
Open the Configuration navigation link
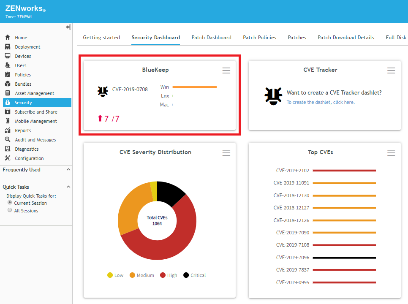[x=29, y=158]
